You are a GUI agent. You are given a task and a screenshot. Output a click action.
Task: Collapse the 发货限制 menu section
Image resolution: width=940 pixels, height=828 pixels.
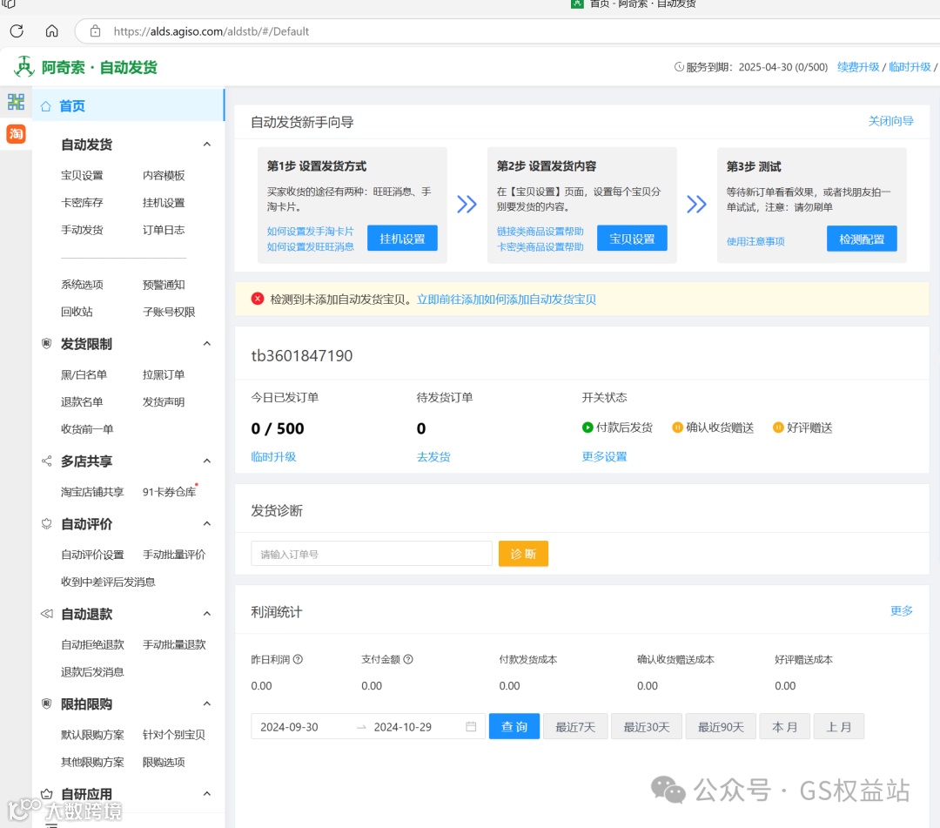point(207,344)
